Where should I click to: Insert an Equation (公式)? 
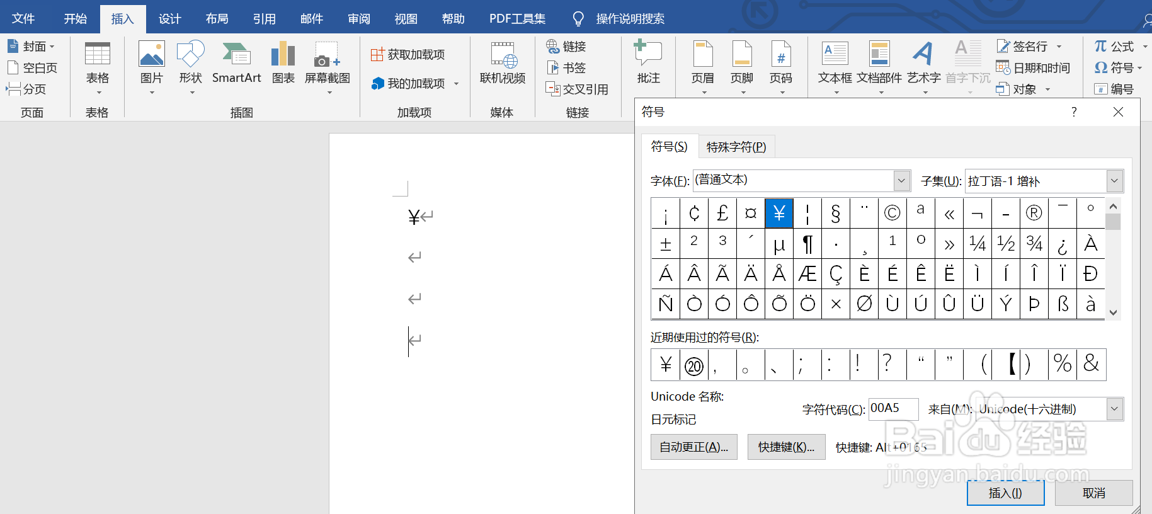click(1114, 46)
